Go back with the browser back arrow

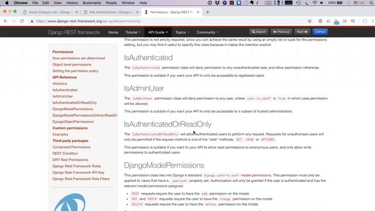[x=5, y=21]
